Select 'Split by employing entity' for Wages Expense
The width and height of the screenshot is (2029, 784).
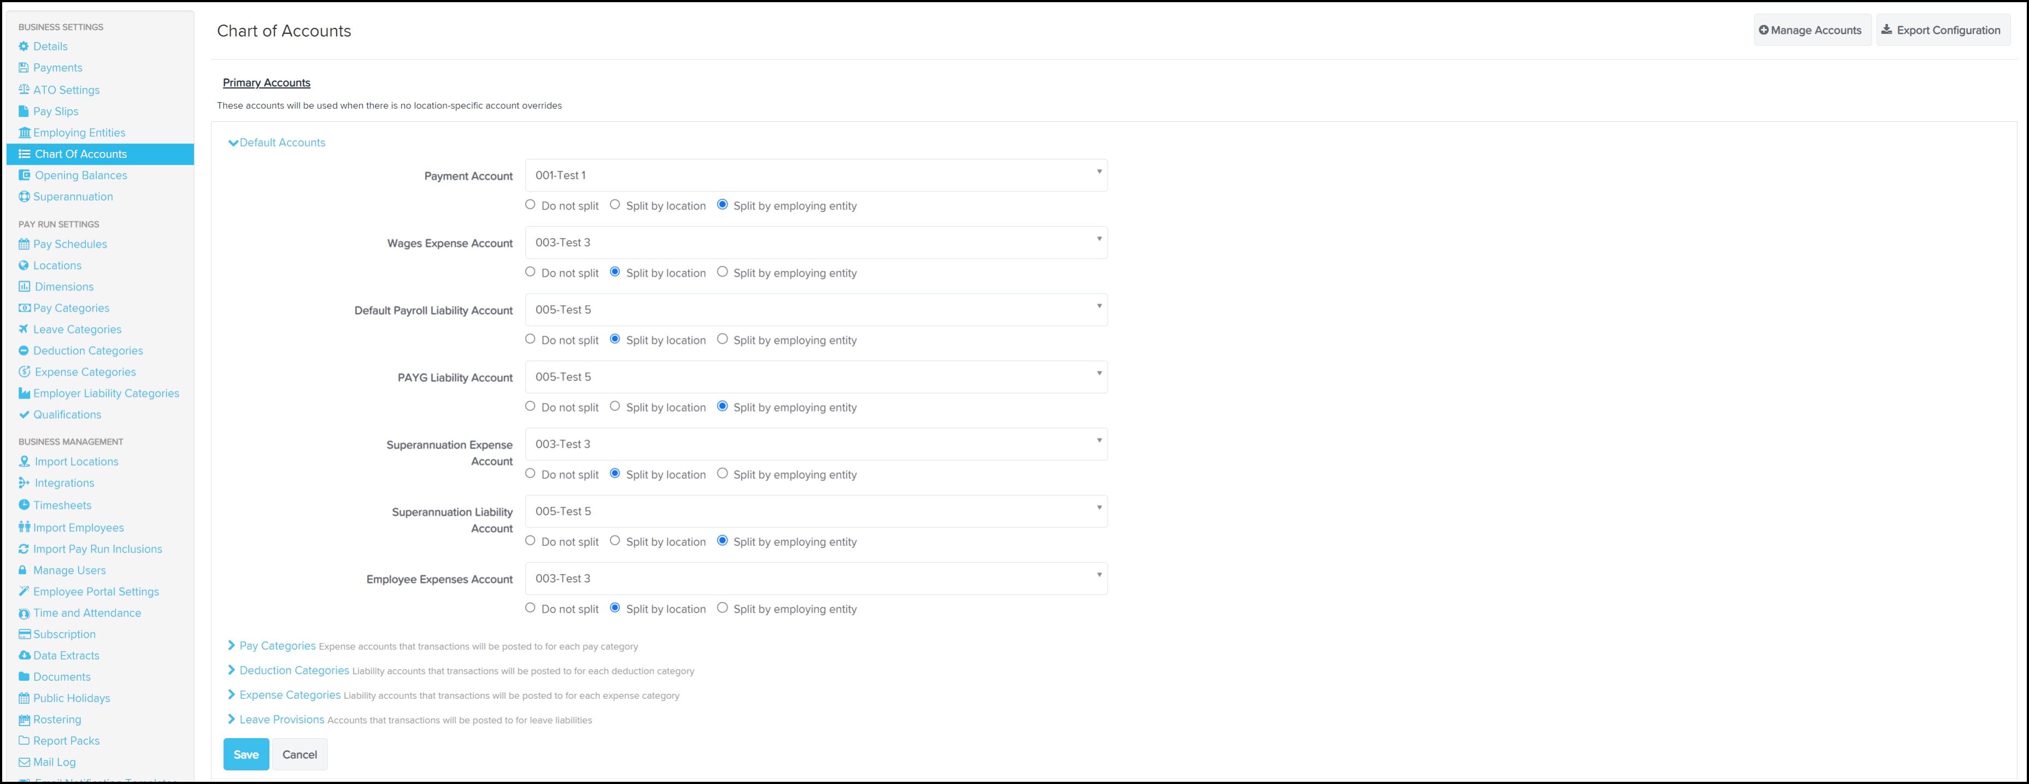tap(722, 271)
